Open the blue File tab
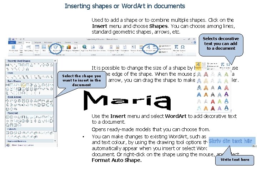Screen dimensions: 257x193 [x=12, y=43]
